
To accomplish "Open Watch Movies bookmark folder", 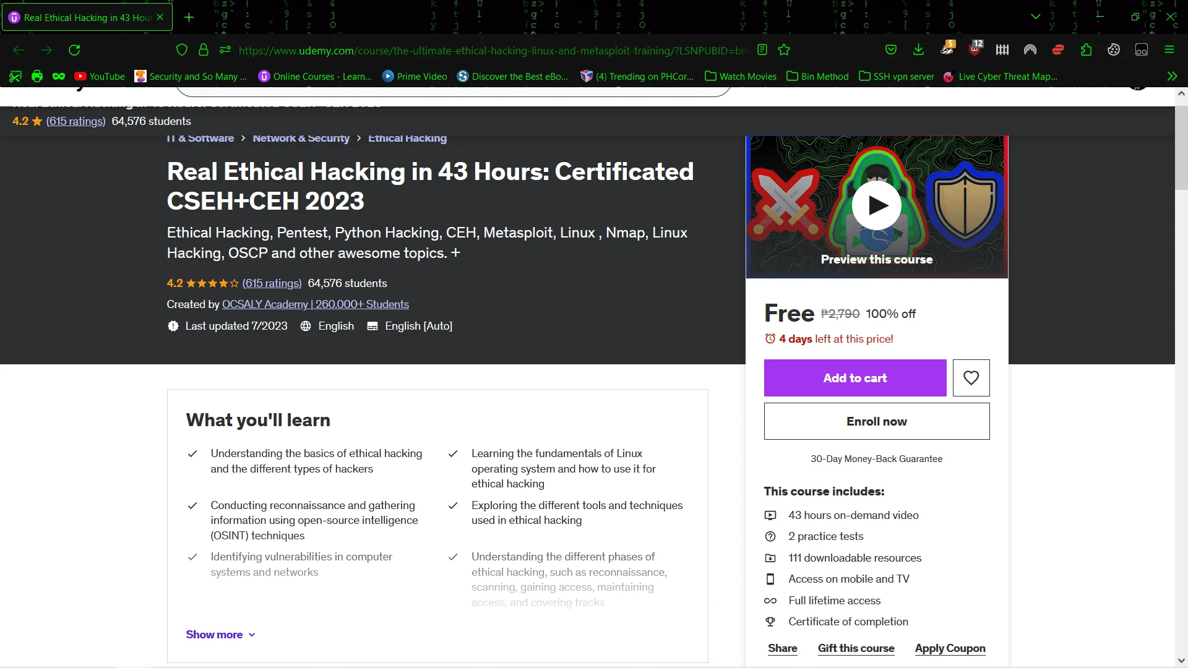I will point(741,76).
